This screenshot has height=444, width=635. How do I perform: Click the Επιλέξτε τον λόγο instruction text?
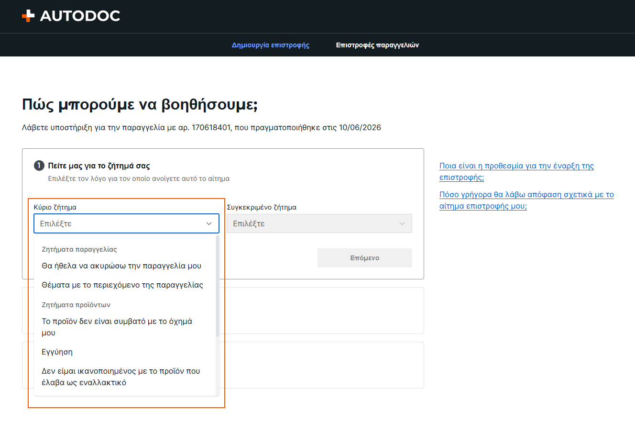click(139, 178)
